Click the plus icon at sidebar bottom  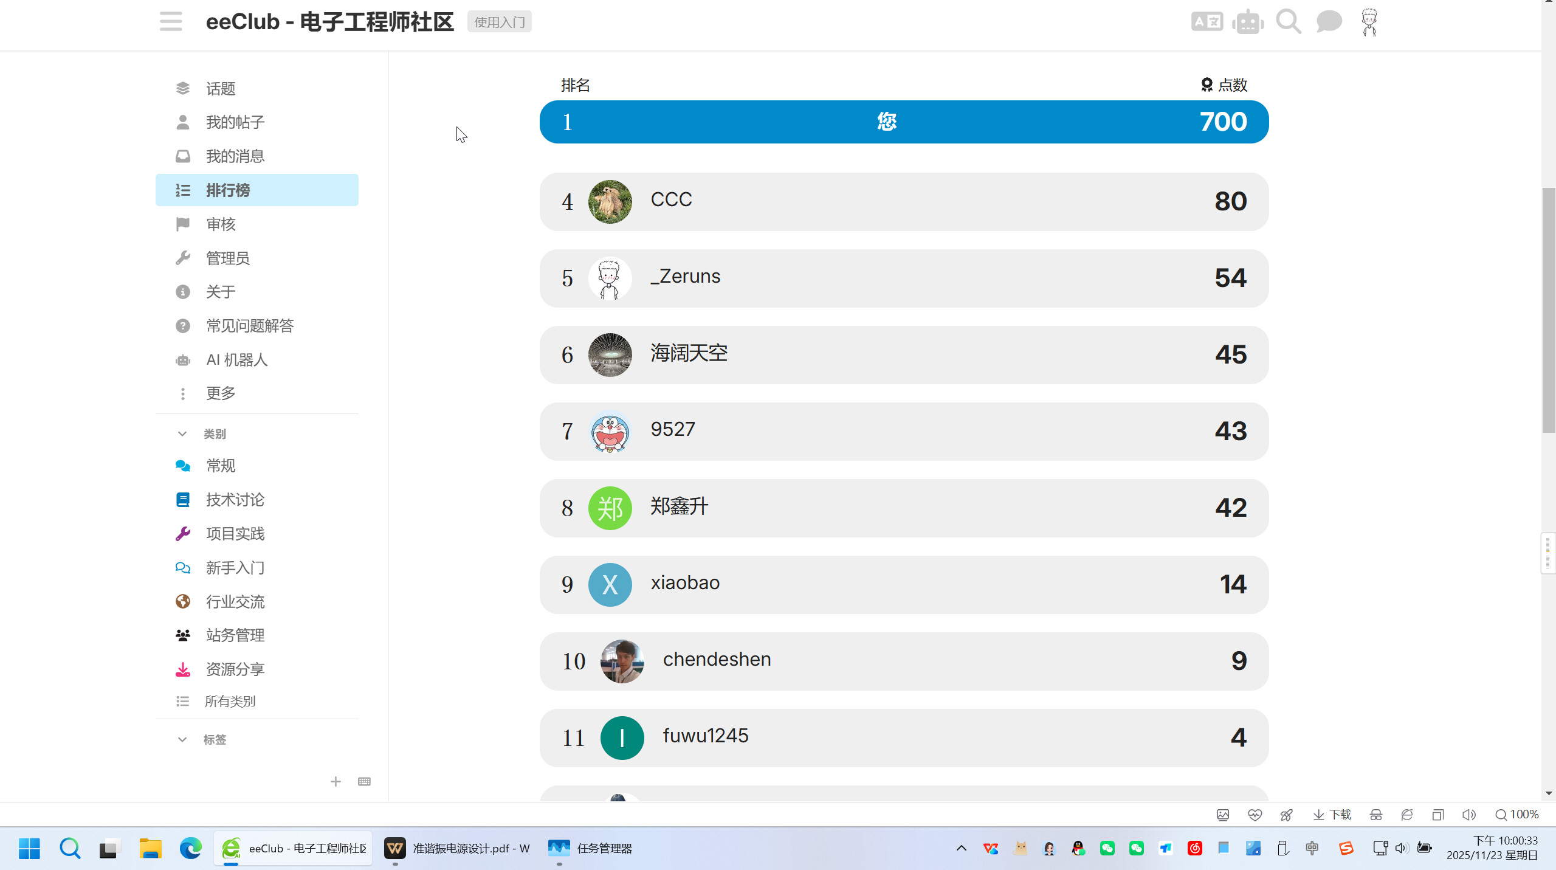(336, 781)
